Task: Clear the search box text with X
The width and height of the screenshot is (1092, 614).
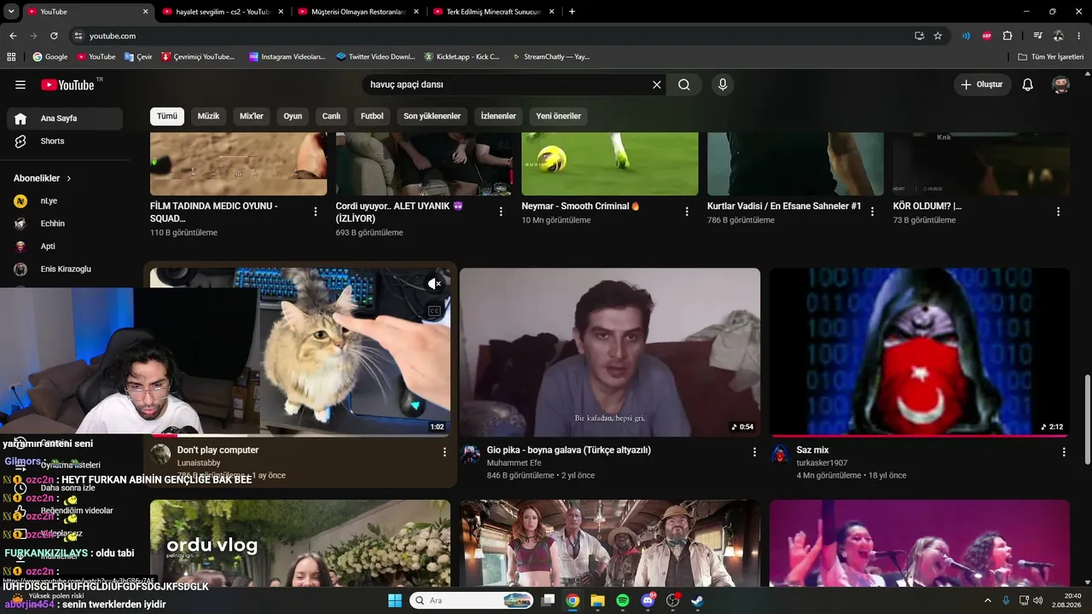Action: 657,84
